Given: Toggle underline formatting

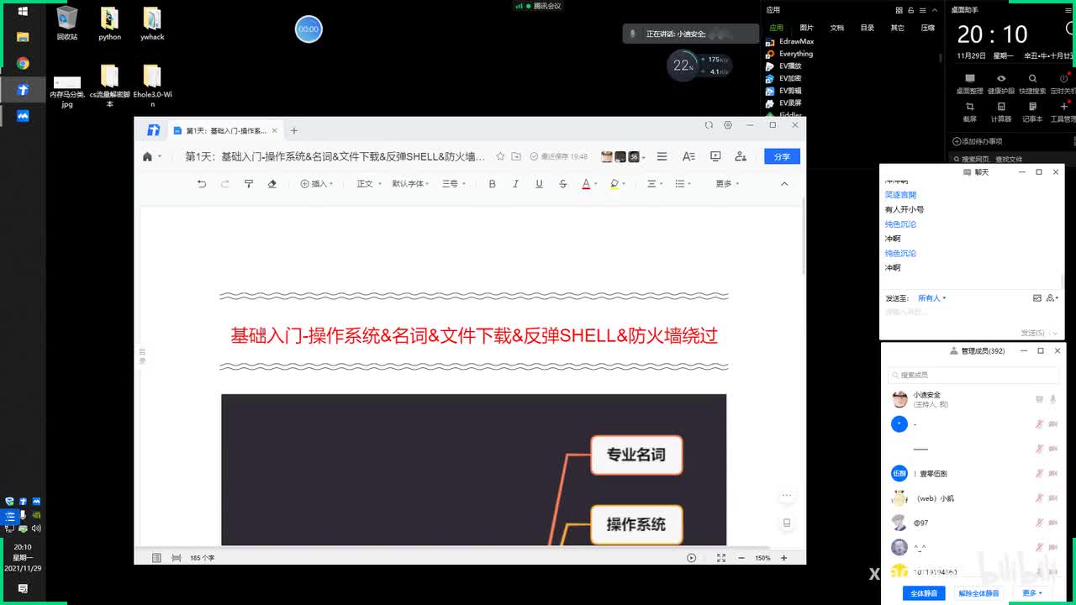Looking at the screenshot, I should [539, 183].
